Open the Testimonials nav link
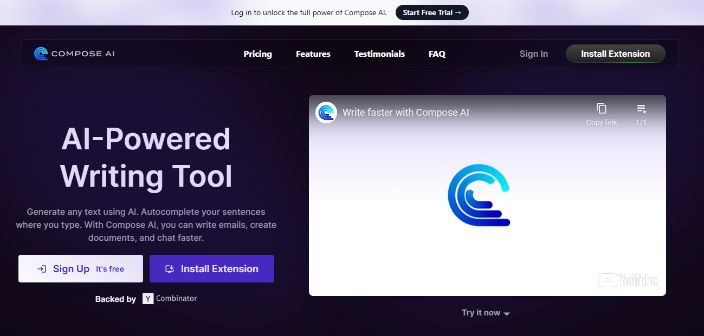This screenshot has height=336, width=704. [379, 54]
